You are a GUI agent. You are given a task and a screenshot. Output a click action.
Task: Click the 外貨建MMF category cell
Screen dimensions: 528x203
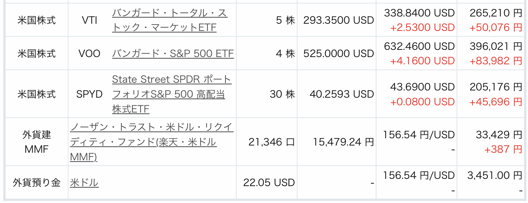pos(37,142)
